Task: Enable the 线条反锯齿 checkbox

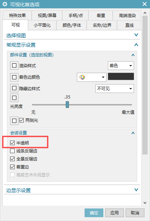Action: (12, 151)
